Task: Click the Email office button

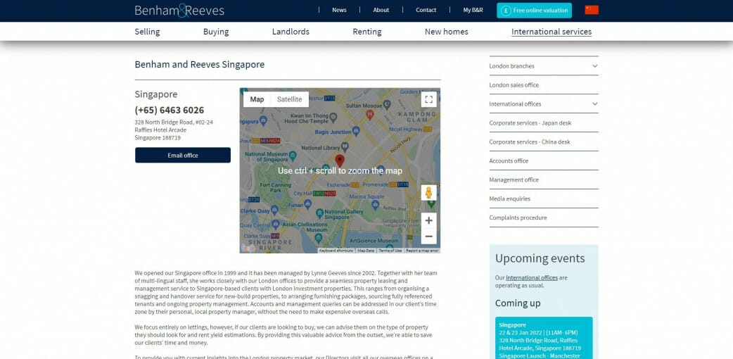Action: tap(183, 156)
